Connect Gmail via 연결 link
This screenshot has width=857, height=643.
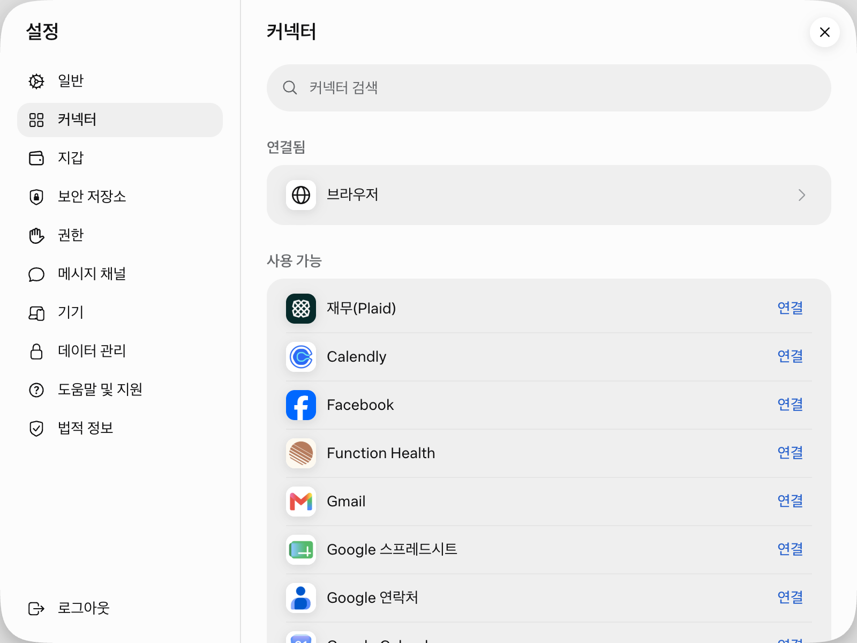click(790, 501)
